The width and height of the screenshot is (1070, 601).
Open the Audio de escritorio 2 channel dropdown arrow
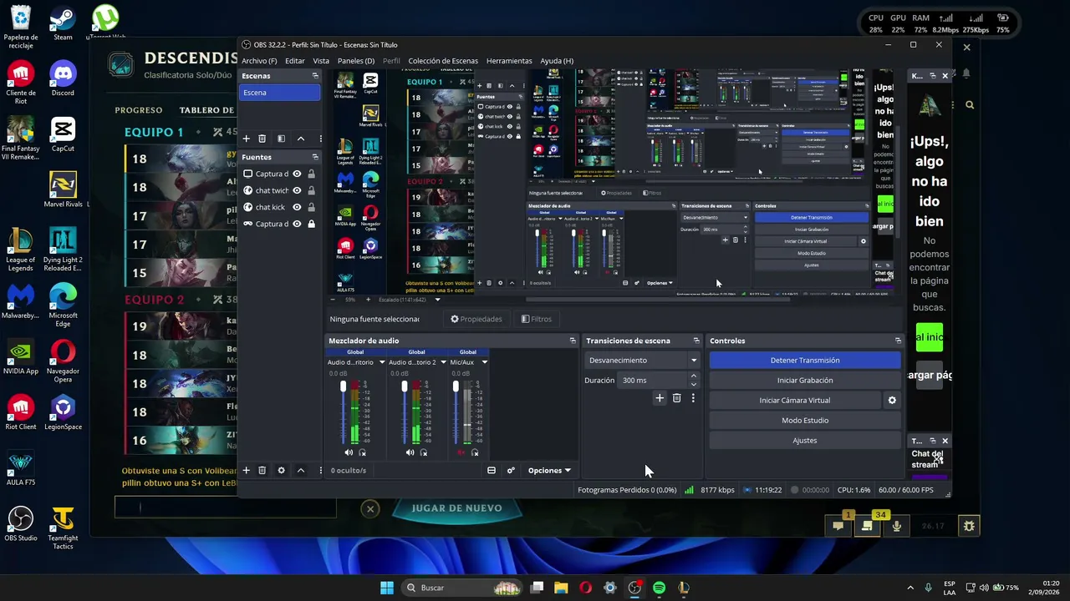(x=443, y=362)
